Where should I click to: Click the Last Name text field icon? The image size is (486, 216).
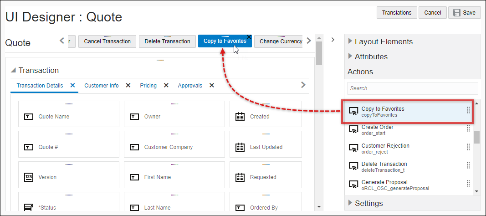point(134,208)
